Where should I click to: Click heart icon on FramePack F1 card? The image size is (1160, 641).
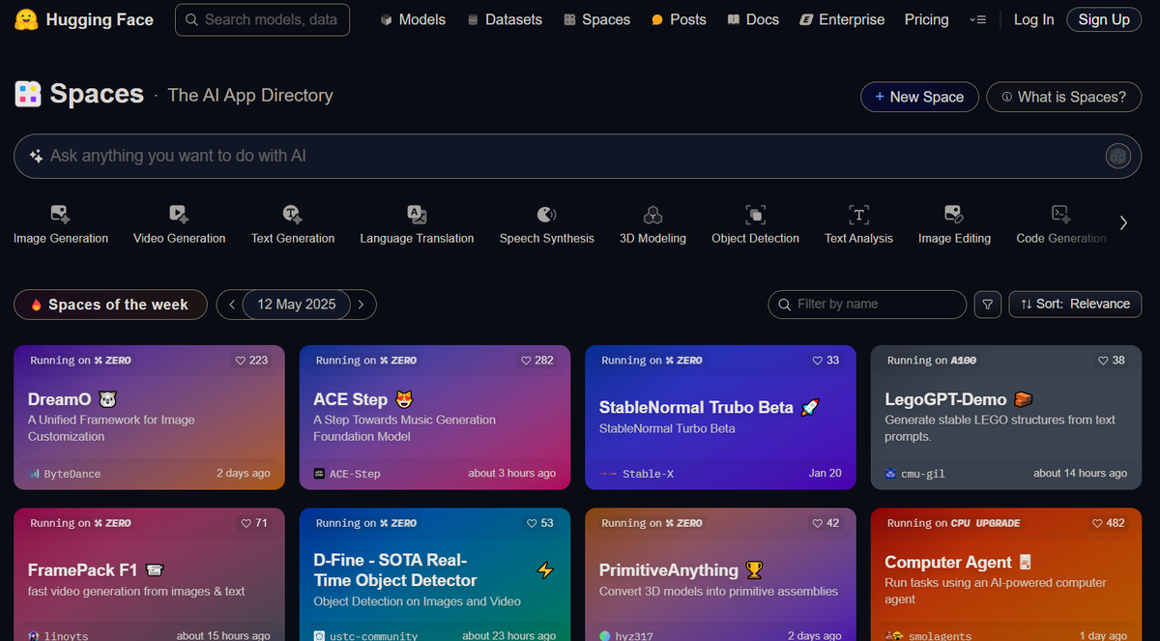[x=246, y=523]
